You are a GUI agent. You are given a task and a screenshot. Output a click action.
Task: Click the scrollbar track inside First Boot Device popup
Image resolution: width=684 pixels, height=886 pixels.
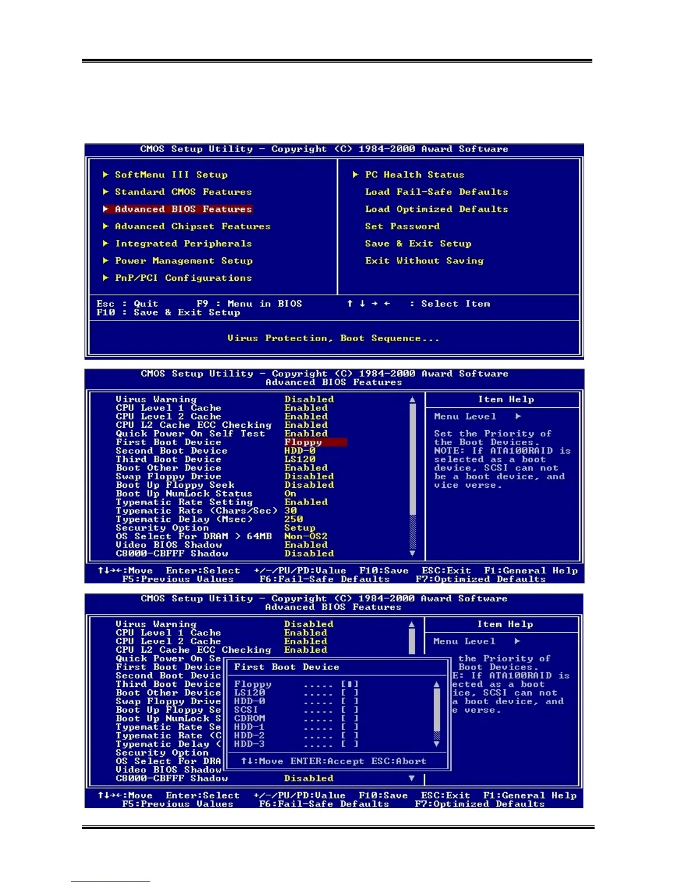(x=437, y=714)
